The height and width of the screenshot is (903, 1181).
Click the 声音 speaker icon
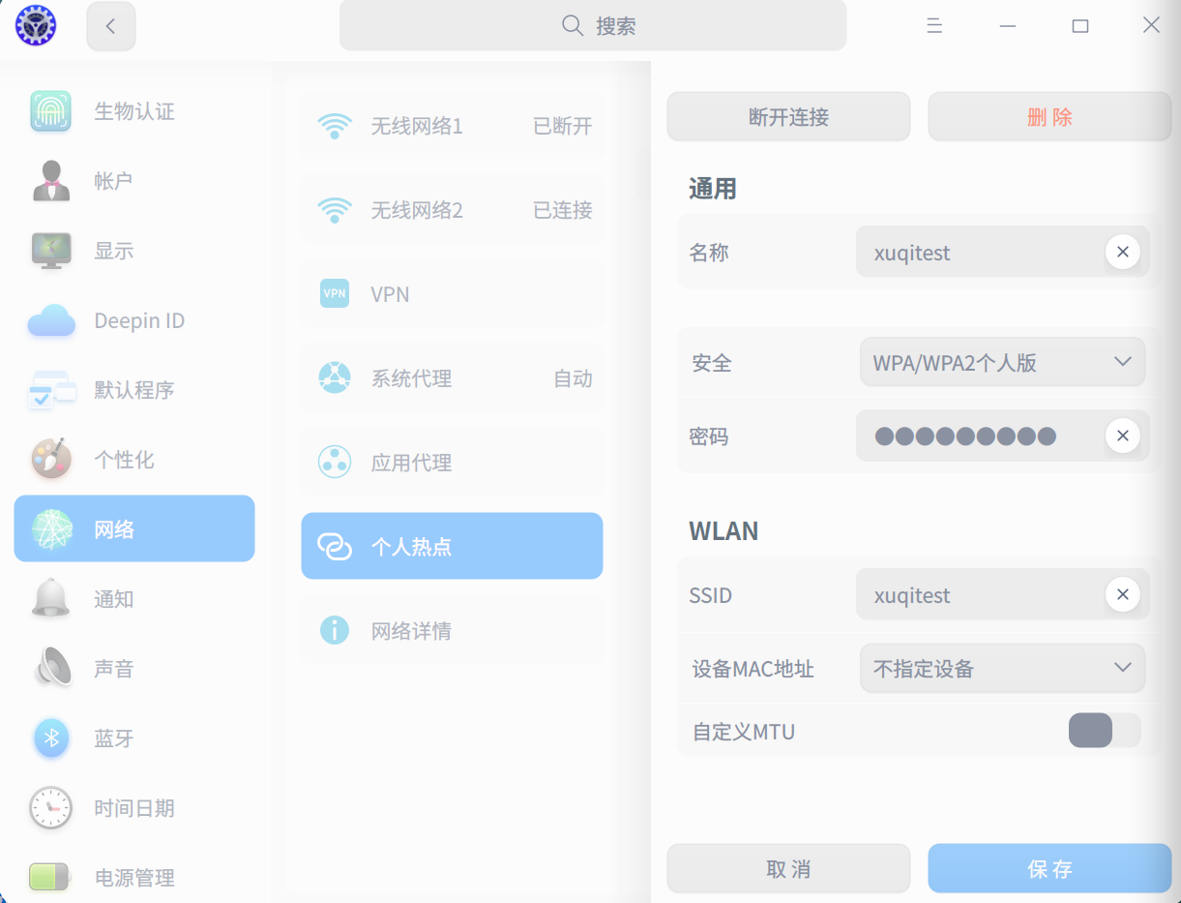pos(53,669)
